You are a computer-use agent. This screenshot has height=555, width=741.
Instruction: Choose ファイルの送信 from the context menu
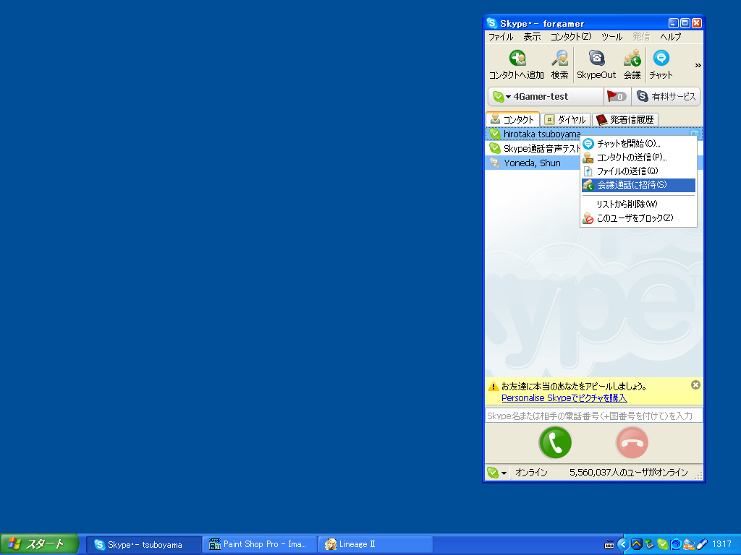[x=638, y=171]
